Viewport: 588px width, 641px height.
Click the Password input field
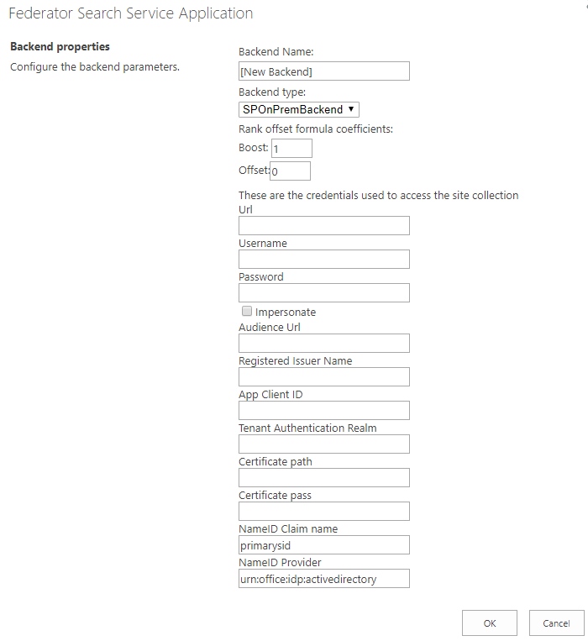[x=323, y=293]
